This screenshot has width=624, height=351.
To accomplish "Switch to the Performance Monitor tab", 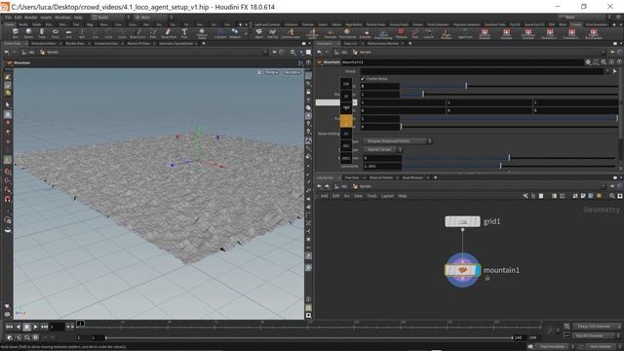I will [x=383, y=43].
